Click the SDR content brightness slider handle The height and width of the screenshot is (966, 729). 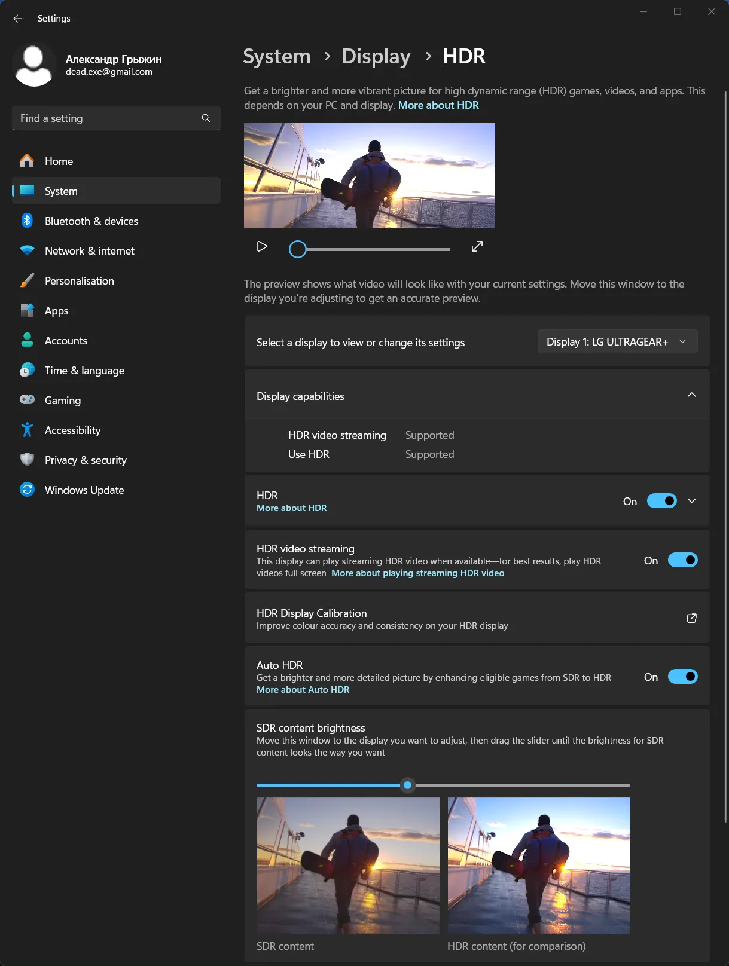pos(408,785)
